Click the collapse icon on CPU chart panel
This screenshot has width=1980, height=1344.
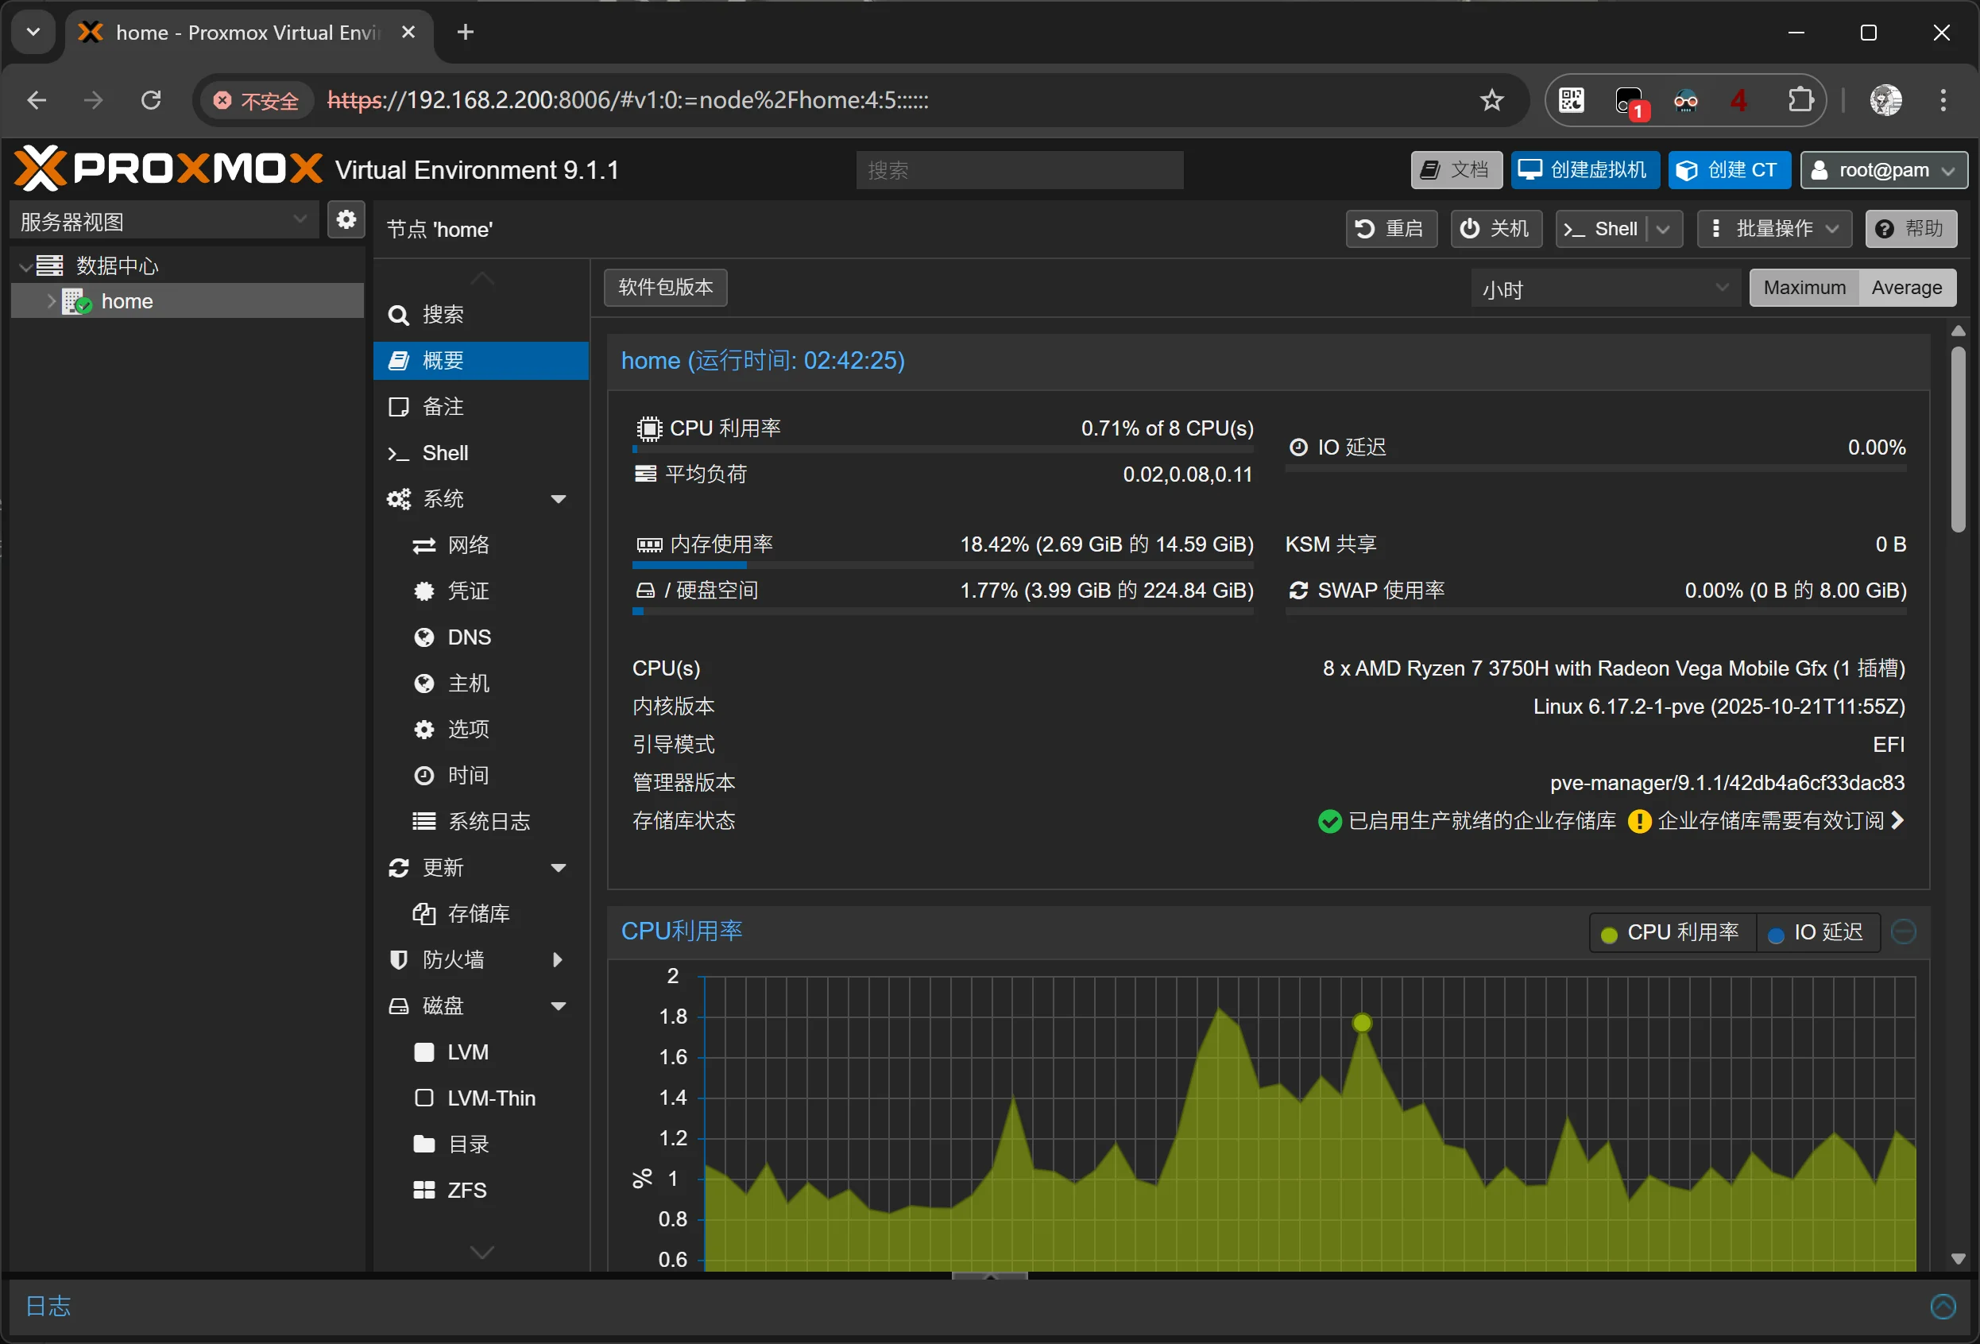tap(1903, 932)
